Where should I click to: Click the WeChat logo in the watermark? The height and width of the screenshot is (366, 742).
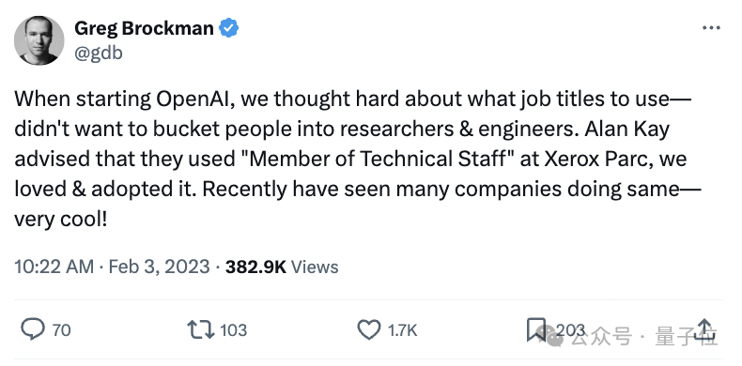click(553, 335)
